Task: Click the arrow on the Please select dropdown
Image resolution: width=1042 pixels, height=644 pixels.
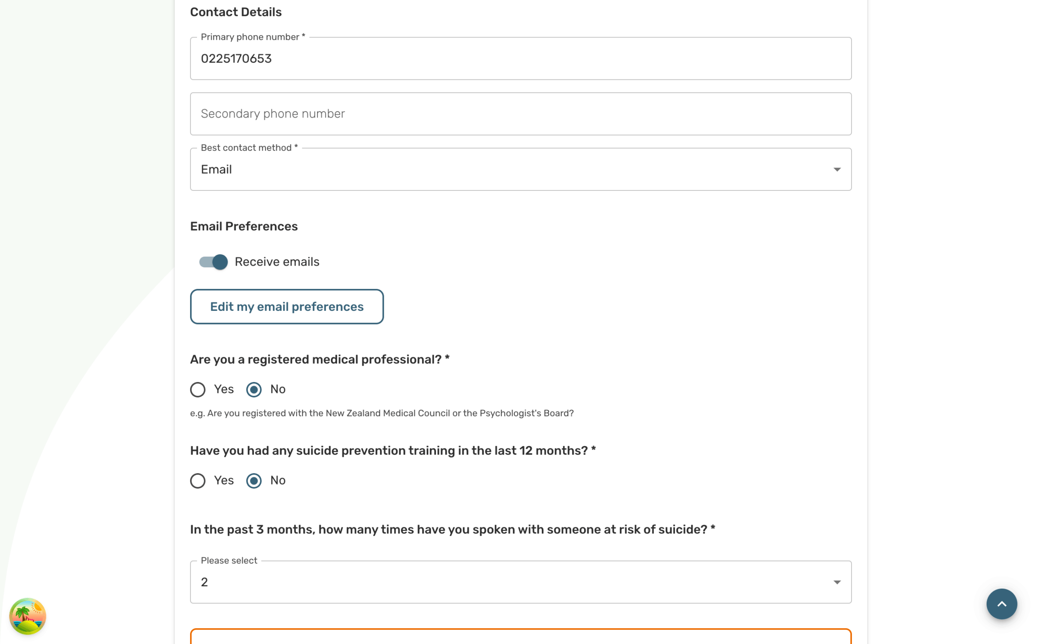Action: click(836, 582)
